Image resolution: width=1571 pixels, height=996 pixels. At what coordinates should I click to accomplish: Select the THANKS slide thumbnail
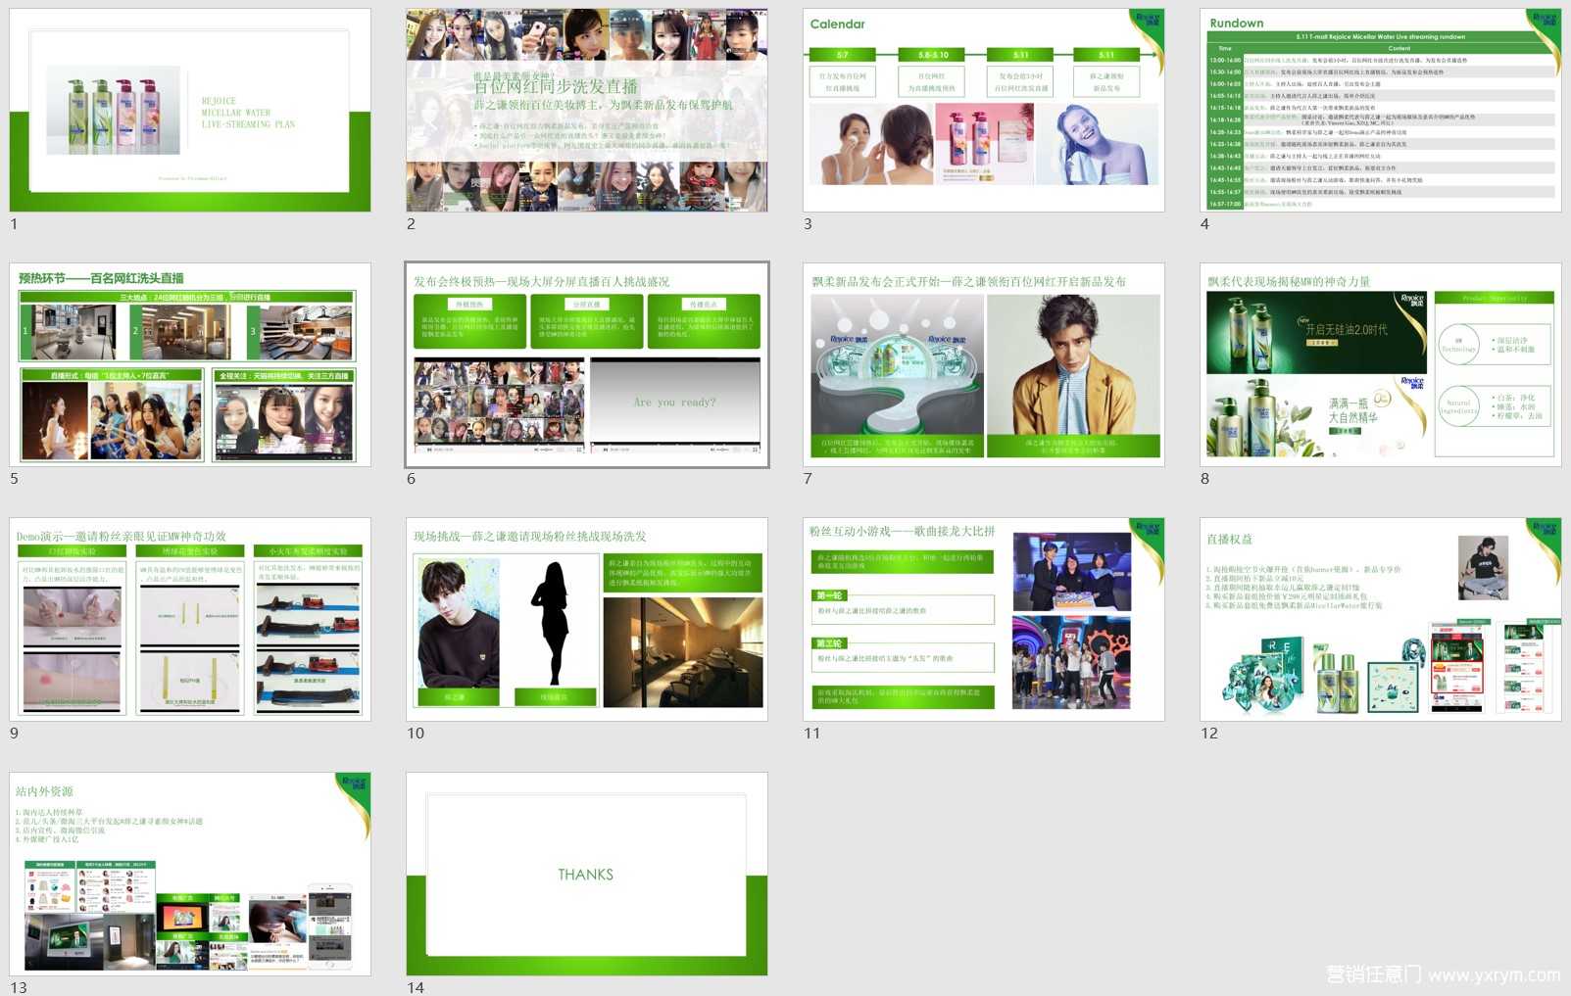tap(587, 874)
